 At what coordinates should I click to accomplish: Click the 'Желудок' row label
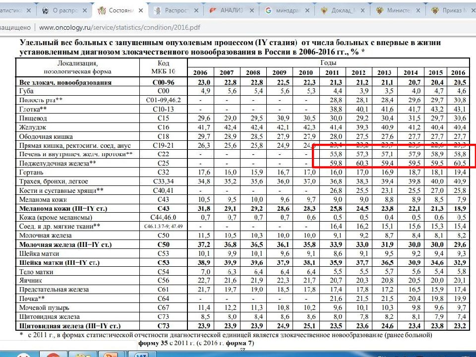click(x=33, y=127)
